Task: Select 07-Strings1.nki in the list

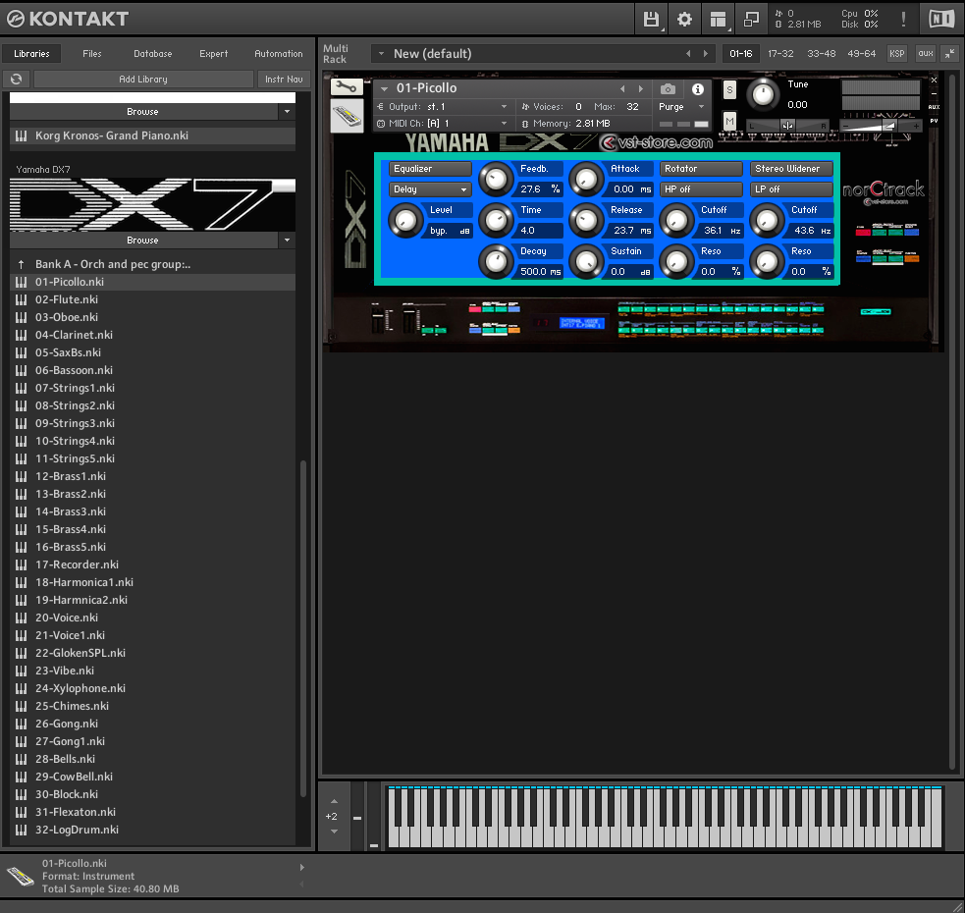Action: tap(152, 388)
